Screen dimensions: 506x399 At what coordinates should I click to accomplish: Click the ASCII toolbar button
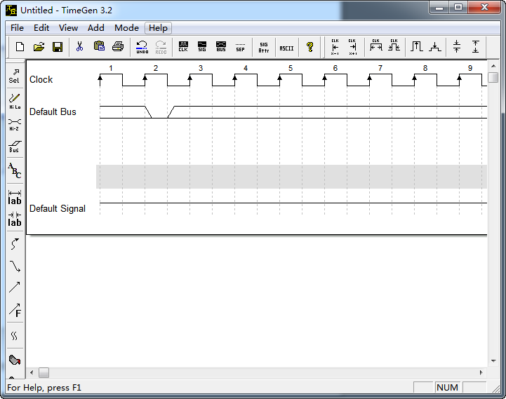(x=286, y=48)
